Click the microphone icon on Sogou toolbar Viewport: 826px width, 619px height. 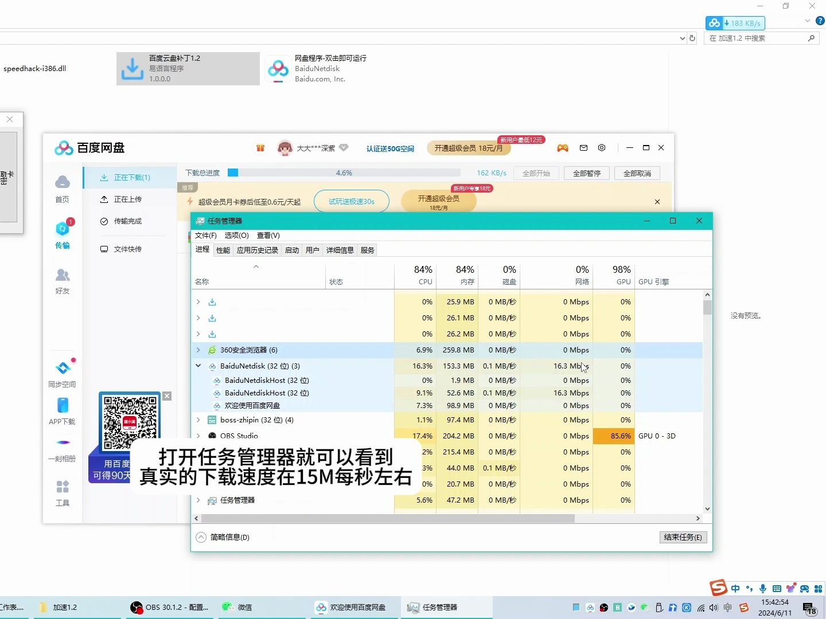click(x=763, y=589)
